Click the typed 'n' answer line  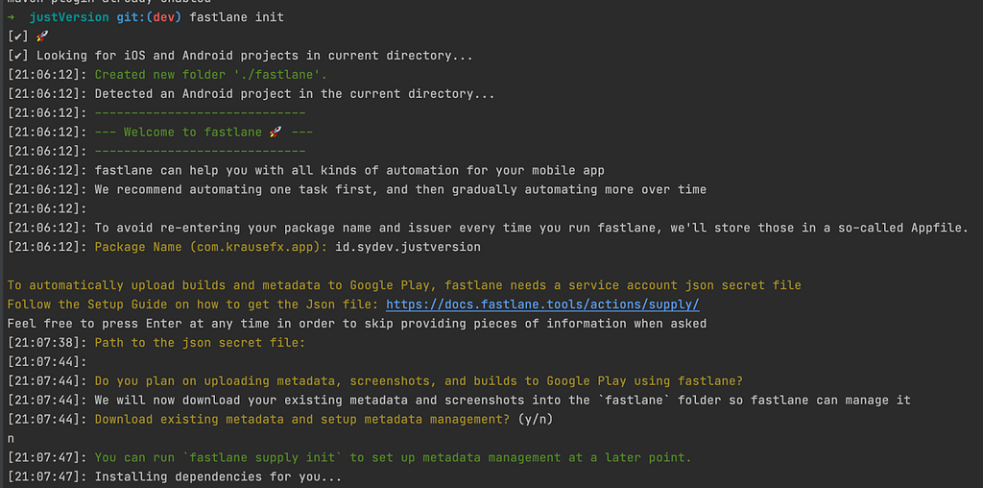pyautogui.click(x=11, y=439)
